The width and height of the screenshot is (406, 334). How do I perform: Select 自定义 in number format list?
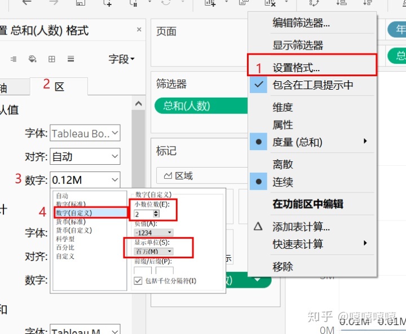pyautogui.click(x=65, y=256)
